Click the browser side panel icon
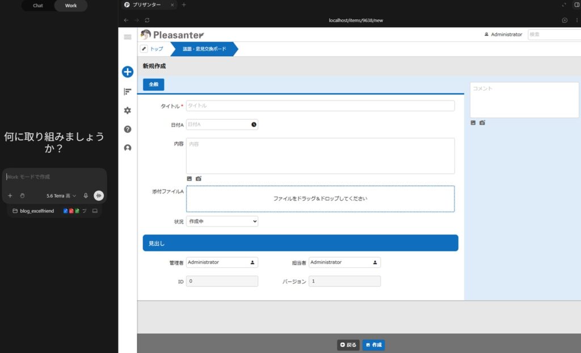Viewport: 581px width, 353px height. 576,5
